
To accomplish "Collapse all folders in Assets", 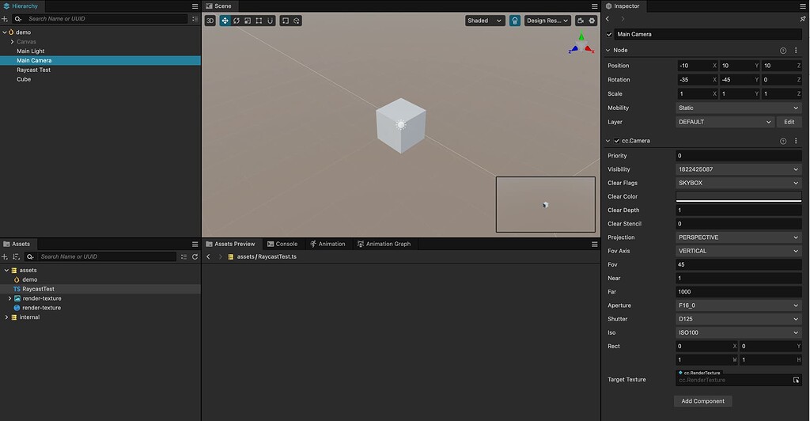I will [184, 256].
